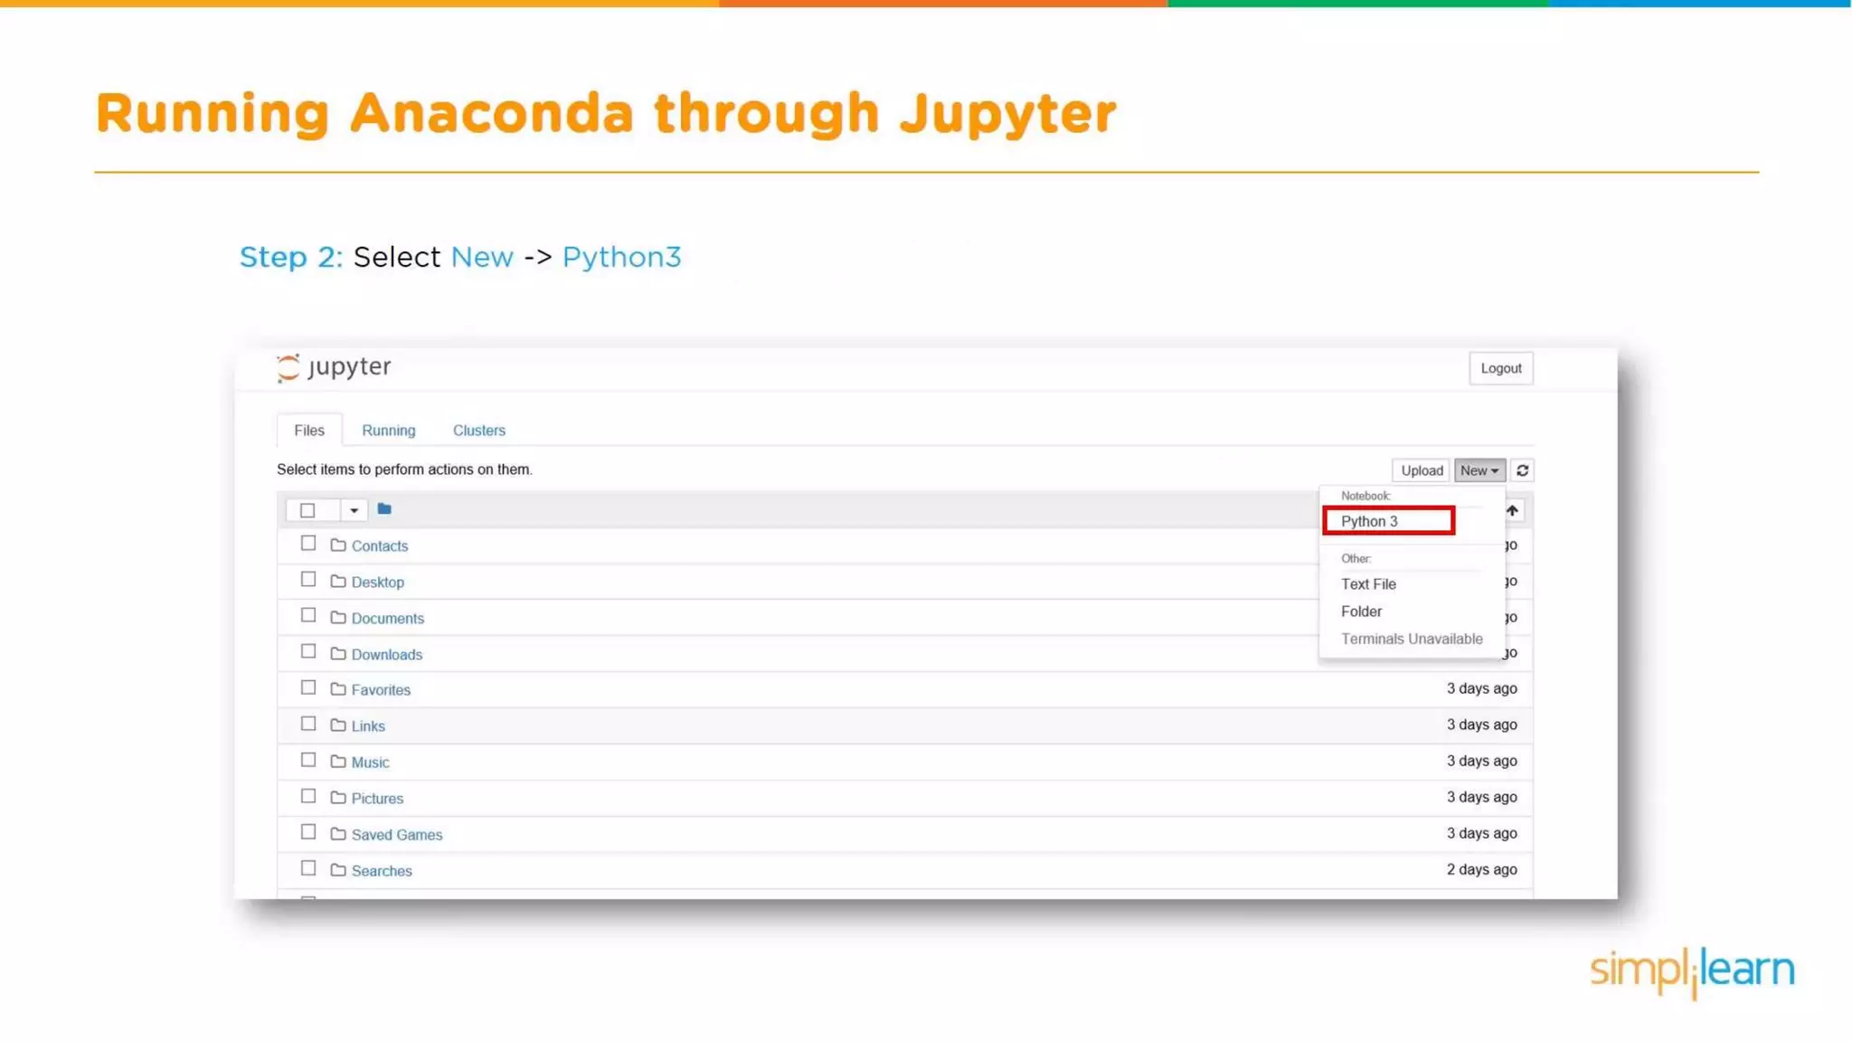Click the Simplilearn logo
Viewport: 1852px width, 1042px height.
(x=1692, y=972)
